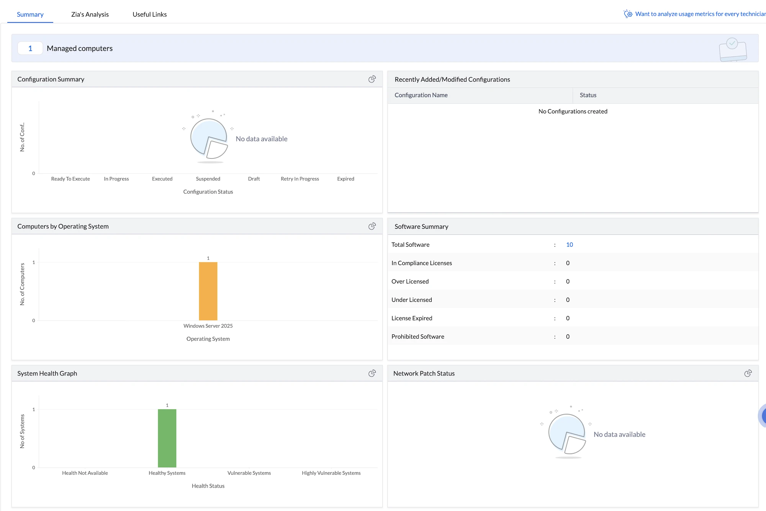Click the Over Licensed row

pyautogui.click(x=573, y=281)
